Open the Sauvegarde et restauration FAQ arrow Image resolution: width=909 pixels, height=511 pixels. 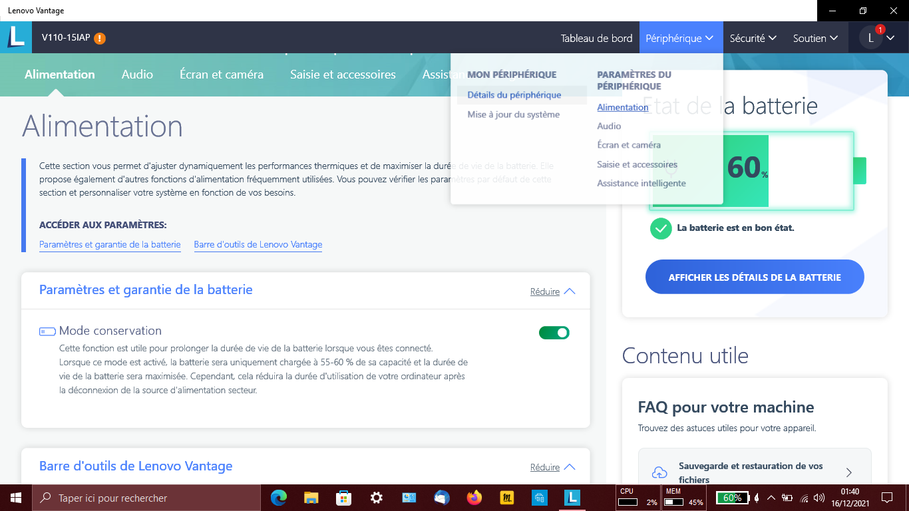[849, 472]
